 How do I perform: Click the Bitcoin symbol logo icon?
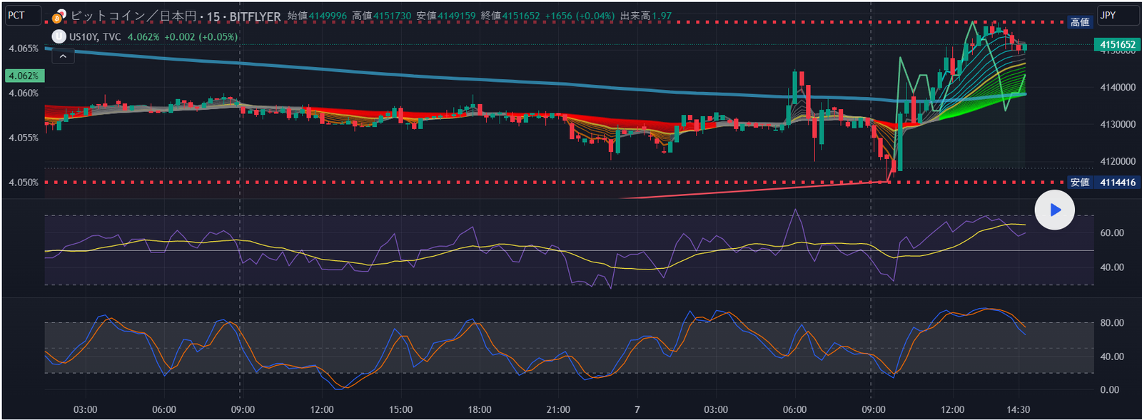(60, 16)
